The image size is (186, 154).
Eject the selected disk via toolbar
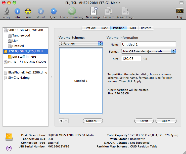tap(54, 11)
